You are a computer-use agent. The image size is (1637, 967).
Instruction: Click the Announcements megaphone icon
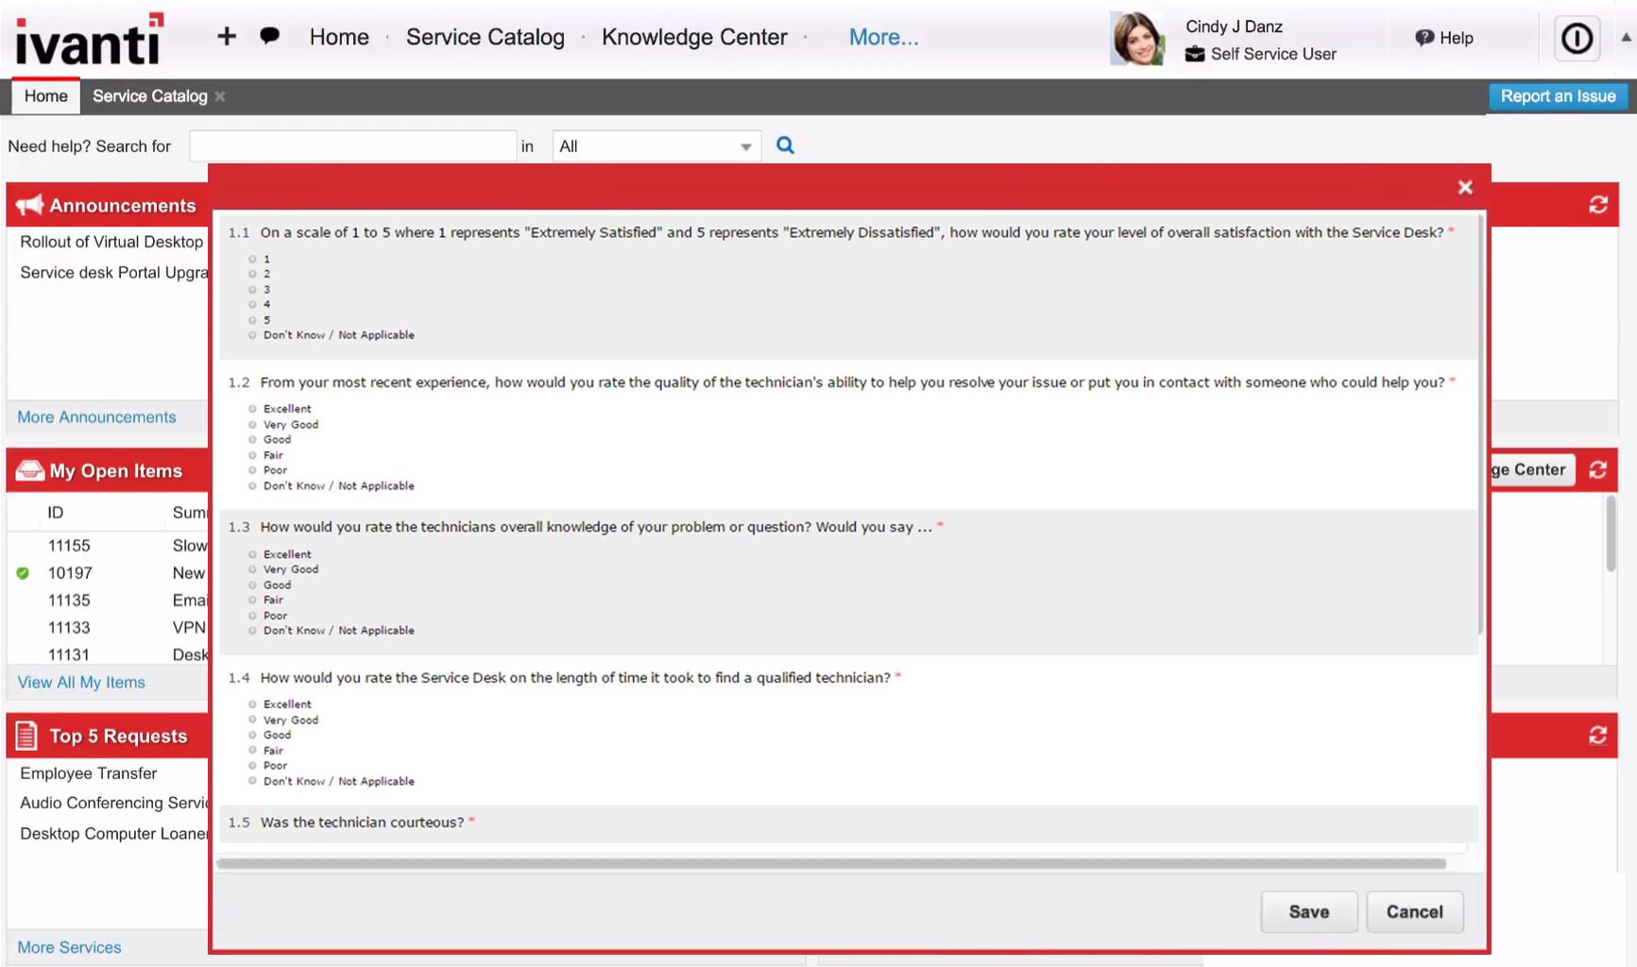click(29, 205)
